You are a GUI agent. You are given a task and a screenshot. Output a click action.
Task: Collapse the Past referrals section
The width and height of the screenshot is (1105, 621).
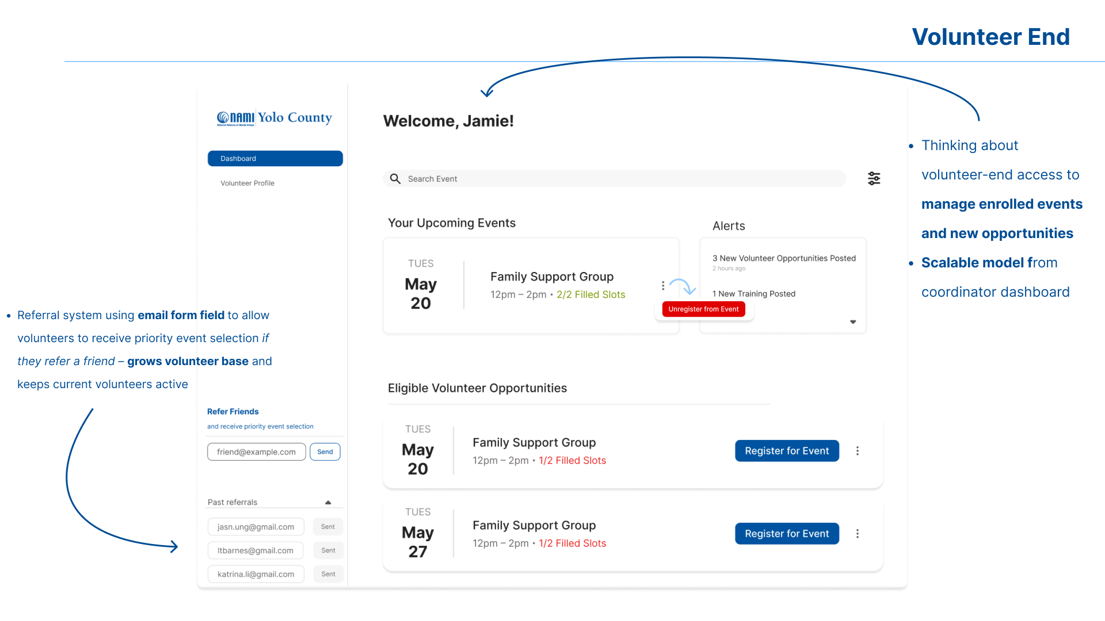pos(328,503)
